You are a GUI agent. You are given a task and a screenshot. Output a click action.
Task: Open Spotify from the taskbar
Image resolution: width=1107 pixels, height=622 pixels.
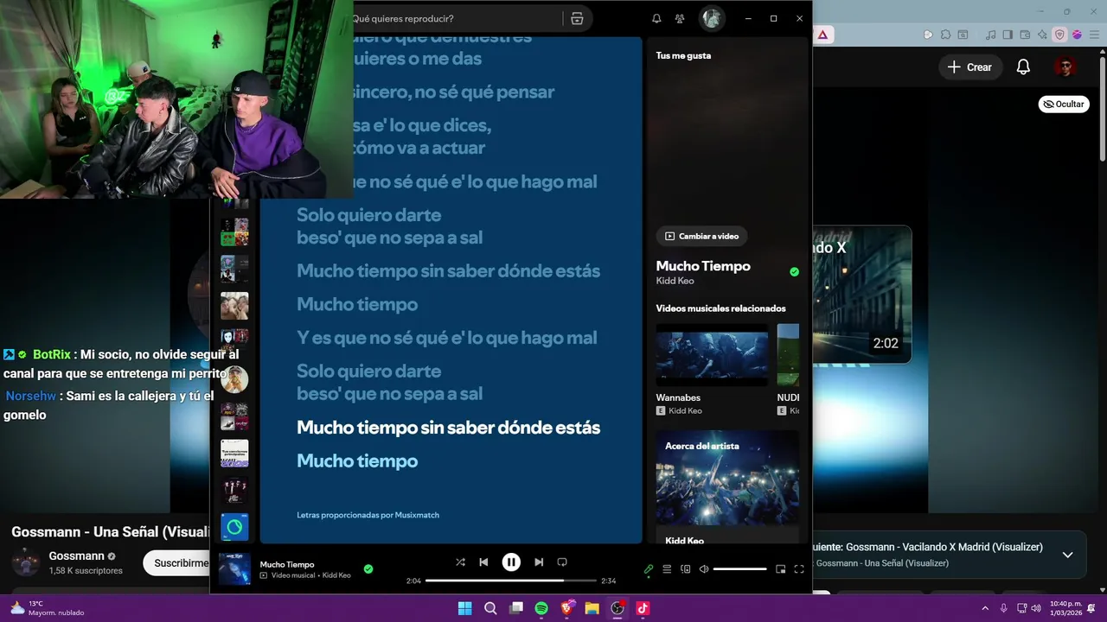tap(541, 608)
